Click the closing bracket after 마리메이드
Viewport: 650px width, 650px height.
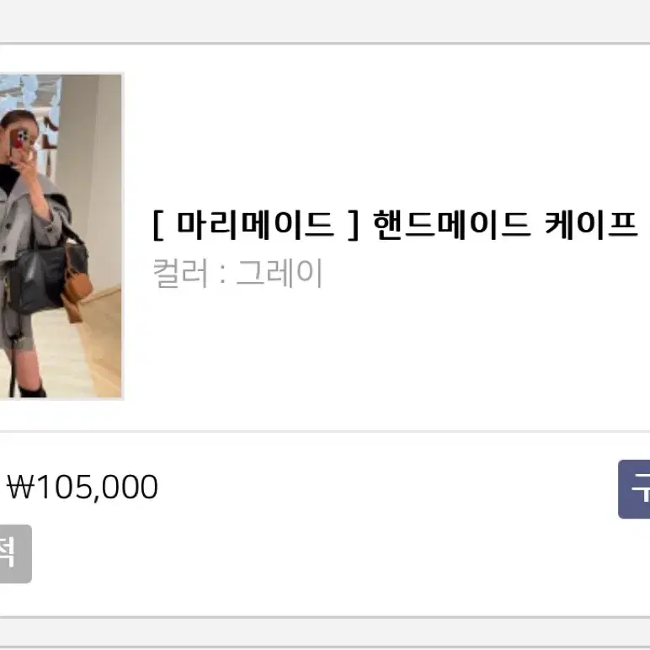coord(353,225)
